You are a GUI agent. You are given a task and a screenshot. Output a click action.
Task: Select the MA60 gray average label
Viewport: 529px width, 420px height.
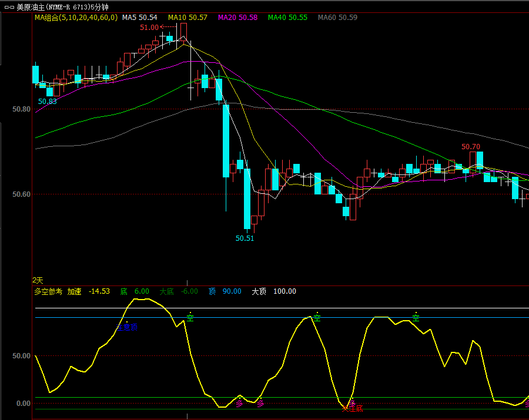pos(337,18)
